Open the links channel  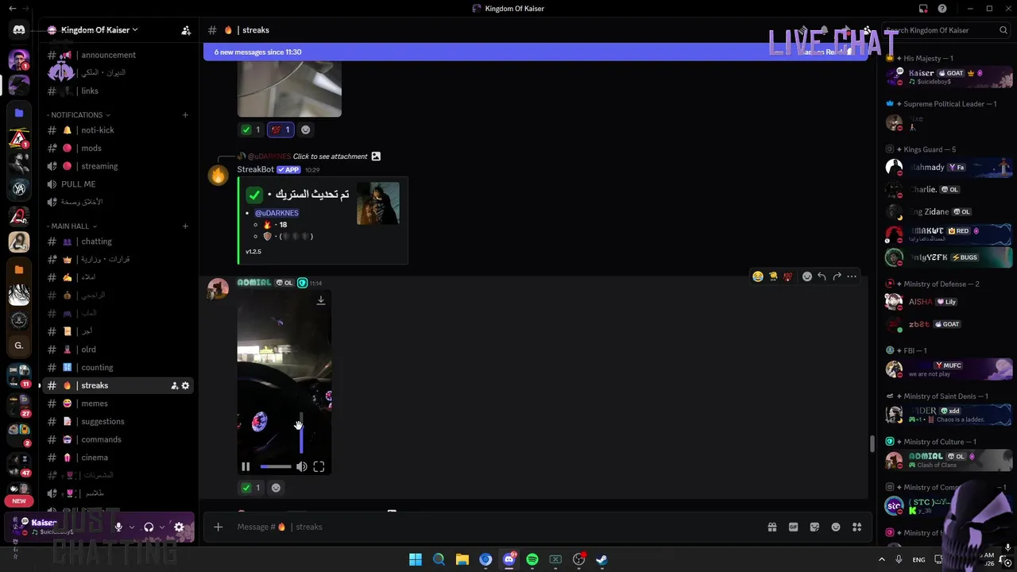[117, 91]
